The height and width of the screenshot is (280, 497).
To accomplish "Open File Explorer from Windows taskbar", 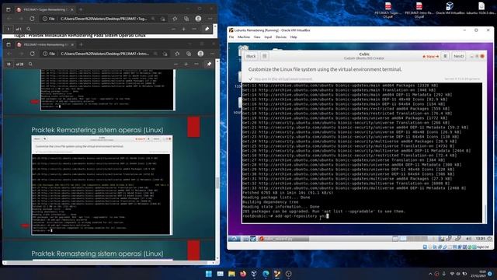I will click(x=231, y=274).
